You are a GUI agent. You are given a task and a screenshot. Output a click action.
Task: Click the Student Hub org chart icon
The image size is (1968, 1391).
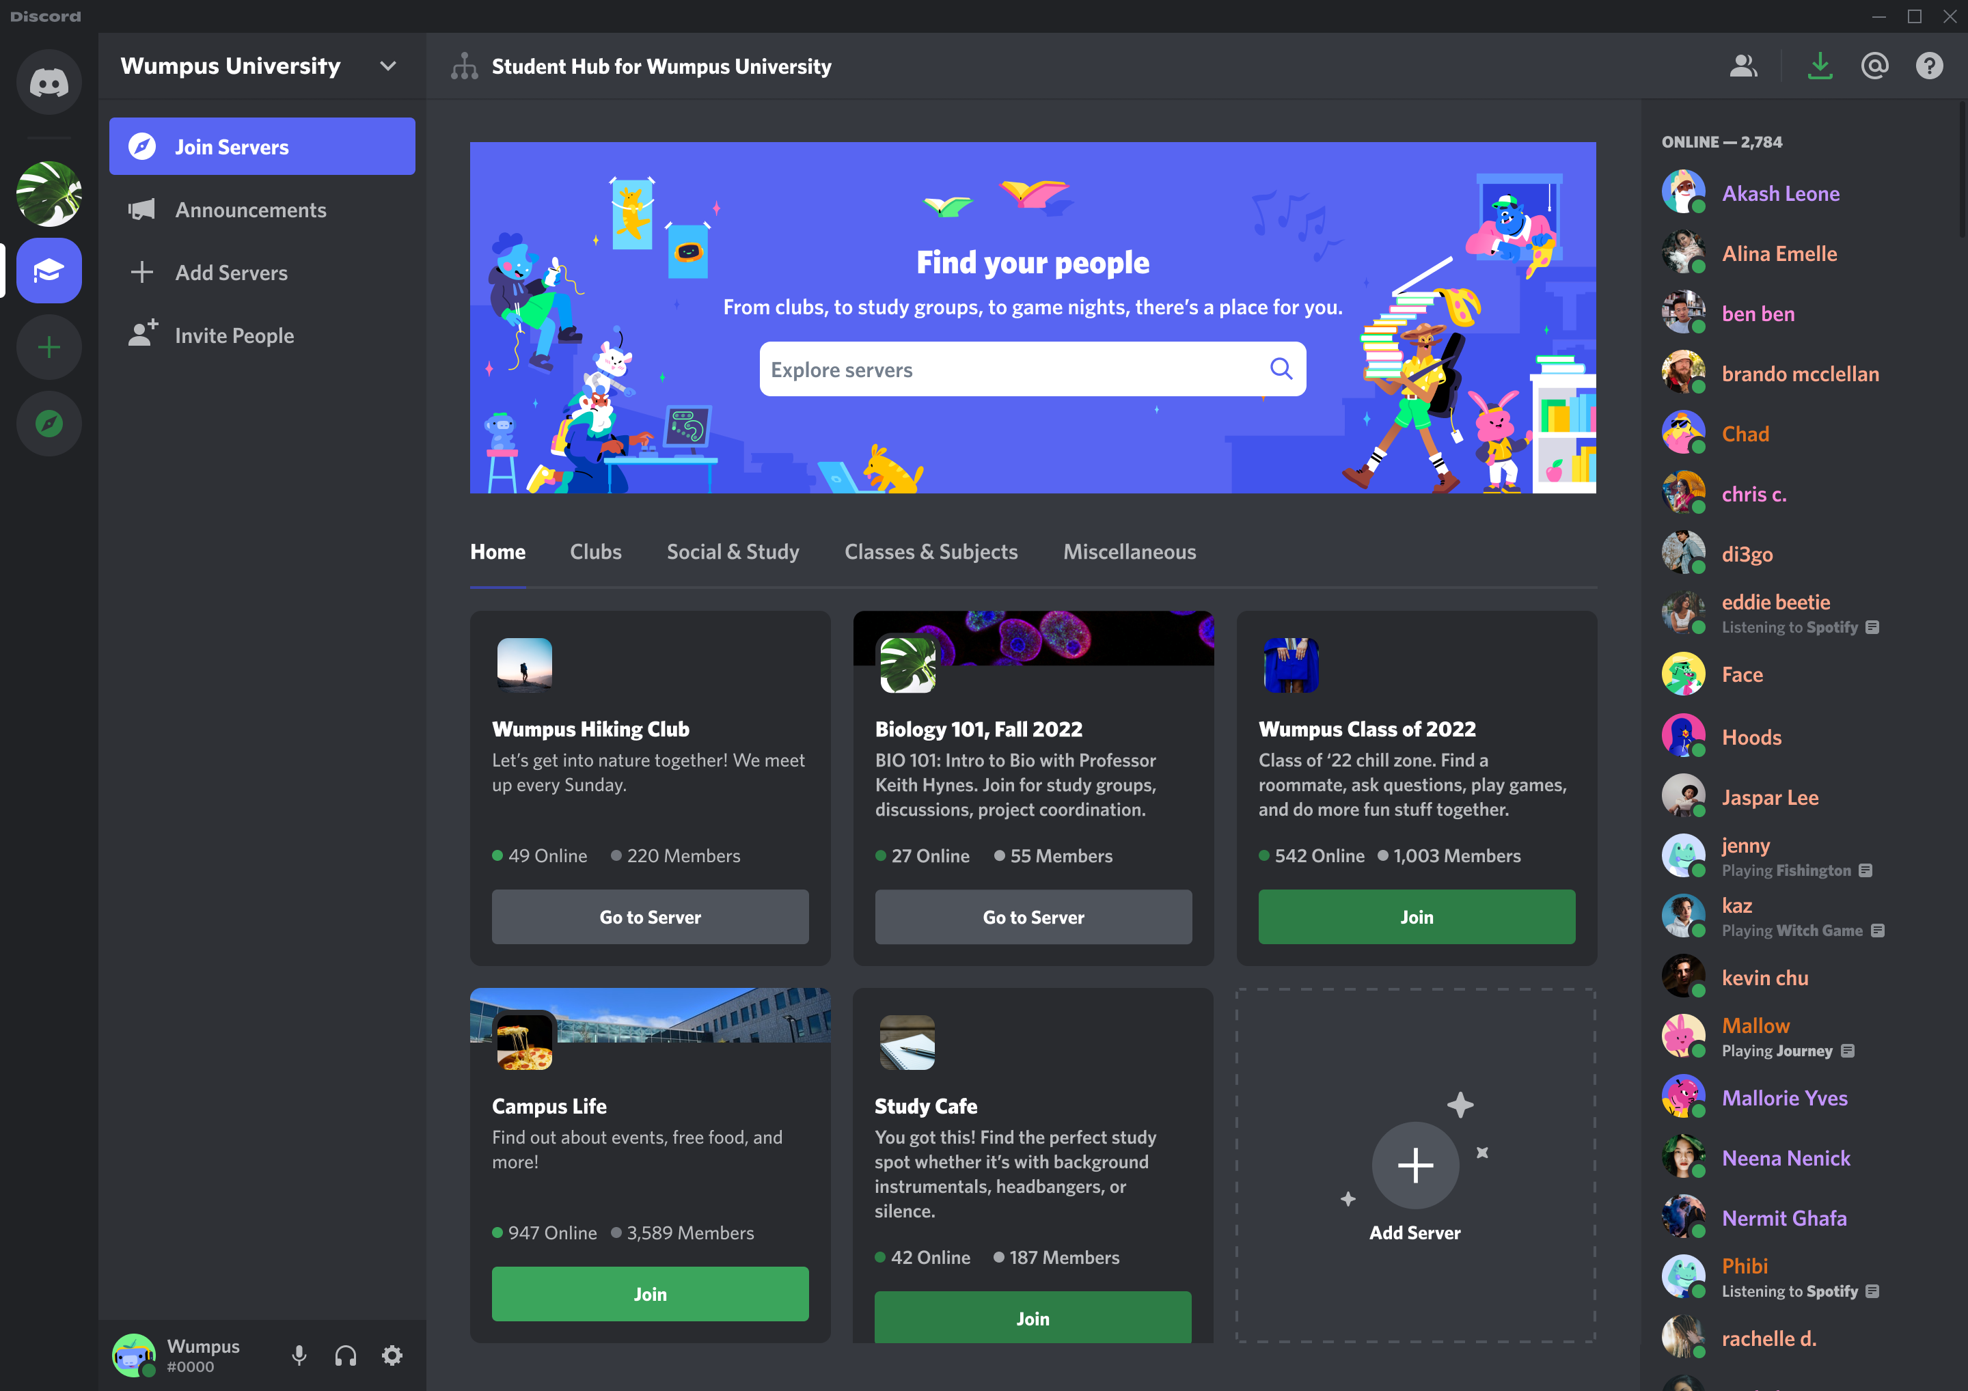(x=465, y=65)
